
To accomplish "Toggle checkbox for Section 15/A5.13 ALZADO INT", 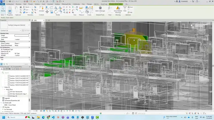I will [x=9, y=78].
